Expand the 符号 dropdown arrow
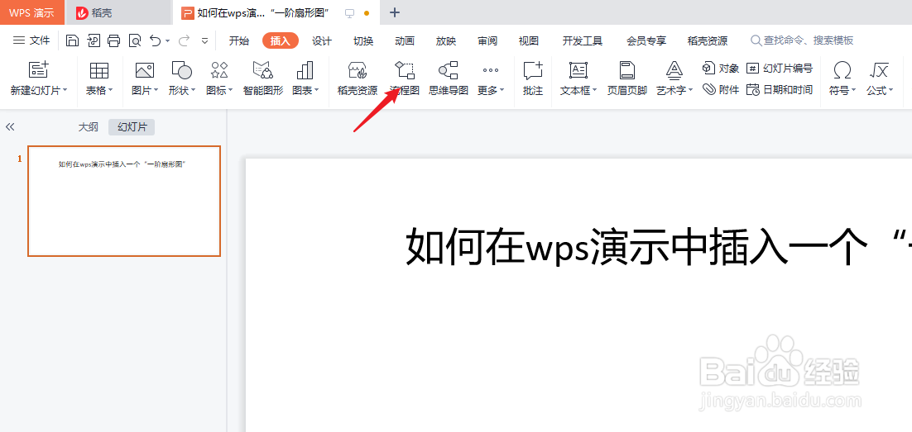 [x=853, y=91]
